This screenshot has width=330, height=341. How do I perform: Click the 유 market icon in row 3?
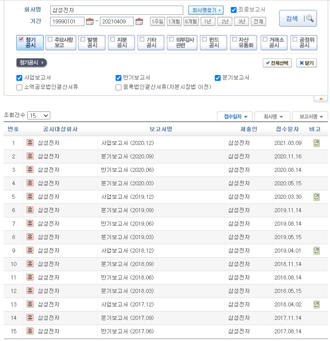point(30,170)
